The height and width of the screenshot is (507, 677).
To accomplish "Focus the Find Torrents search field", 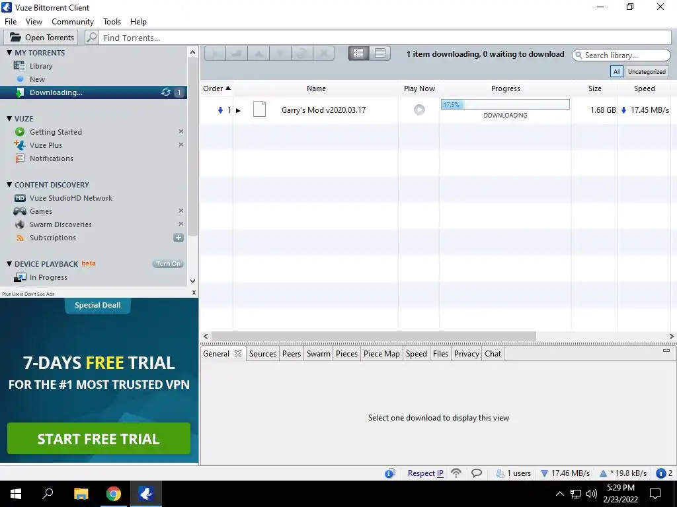I will (385, 38).
